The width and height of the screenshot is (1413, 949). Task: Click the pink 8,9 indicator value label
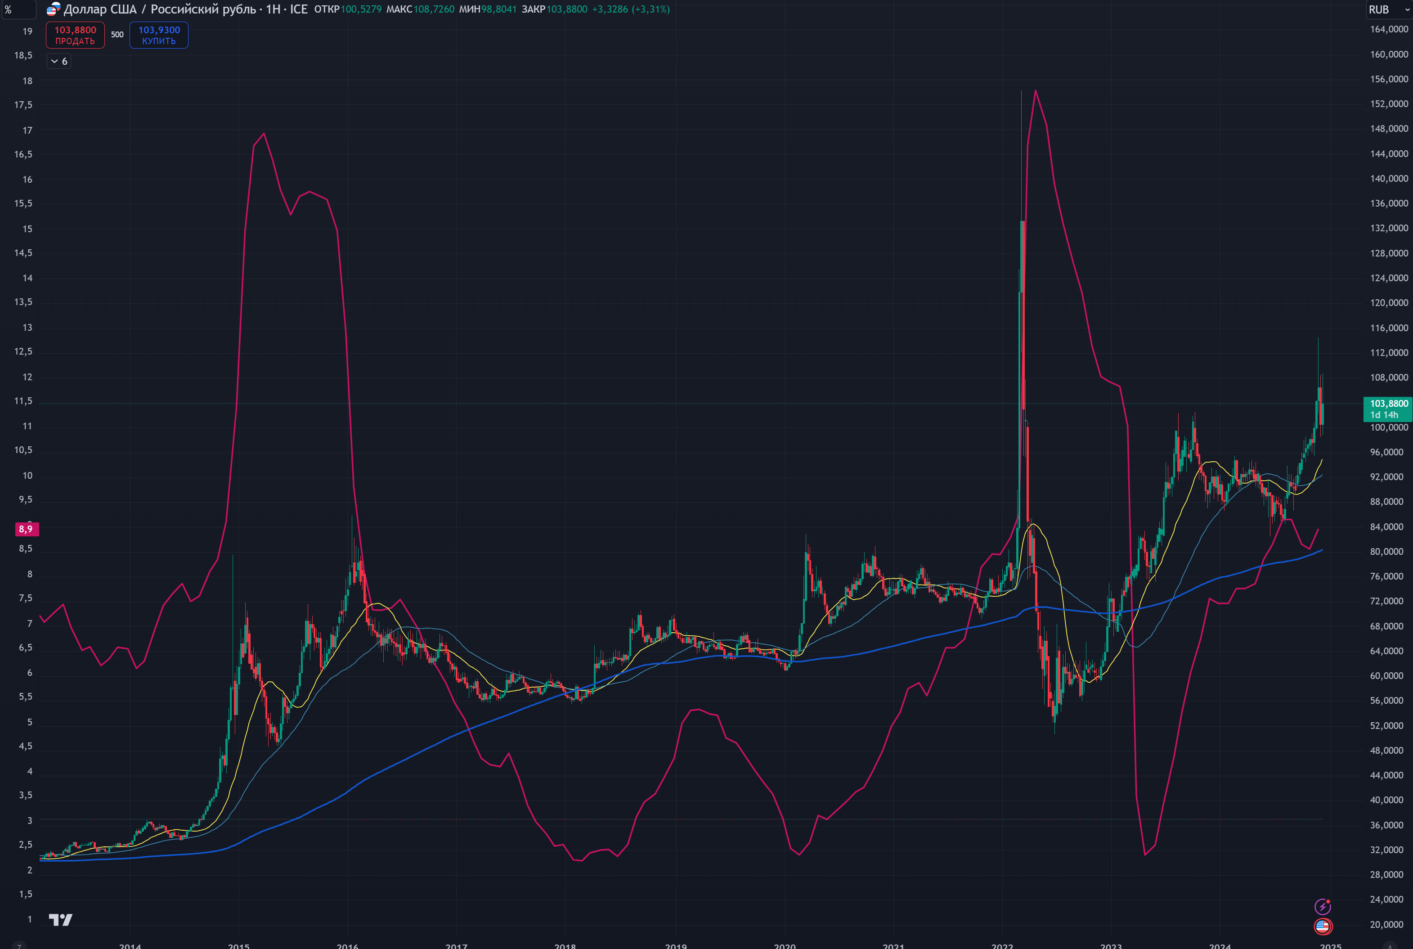point(27,529)
